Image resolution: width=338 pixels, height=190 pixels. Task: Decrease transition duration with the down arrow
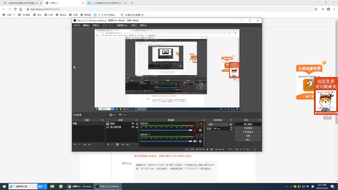(231, 130)
